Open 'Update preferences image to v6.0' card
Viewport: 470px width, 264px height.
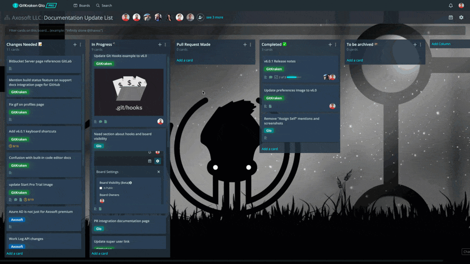[x=300, y=98]
